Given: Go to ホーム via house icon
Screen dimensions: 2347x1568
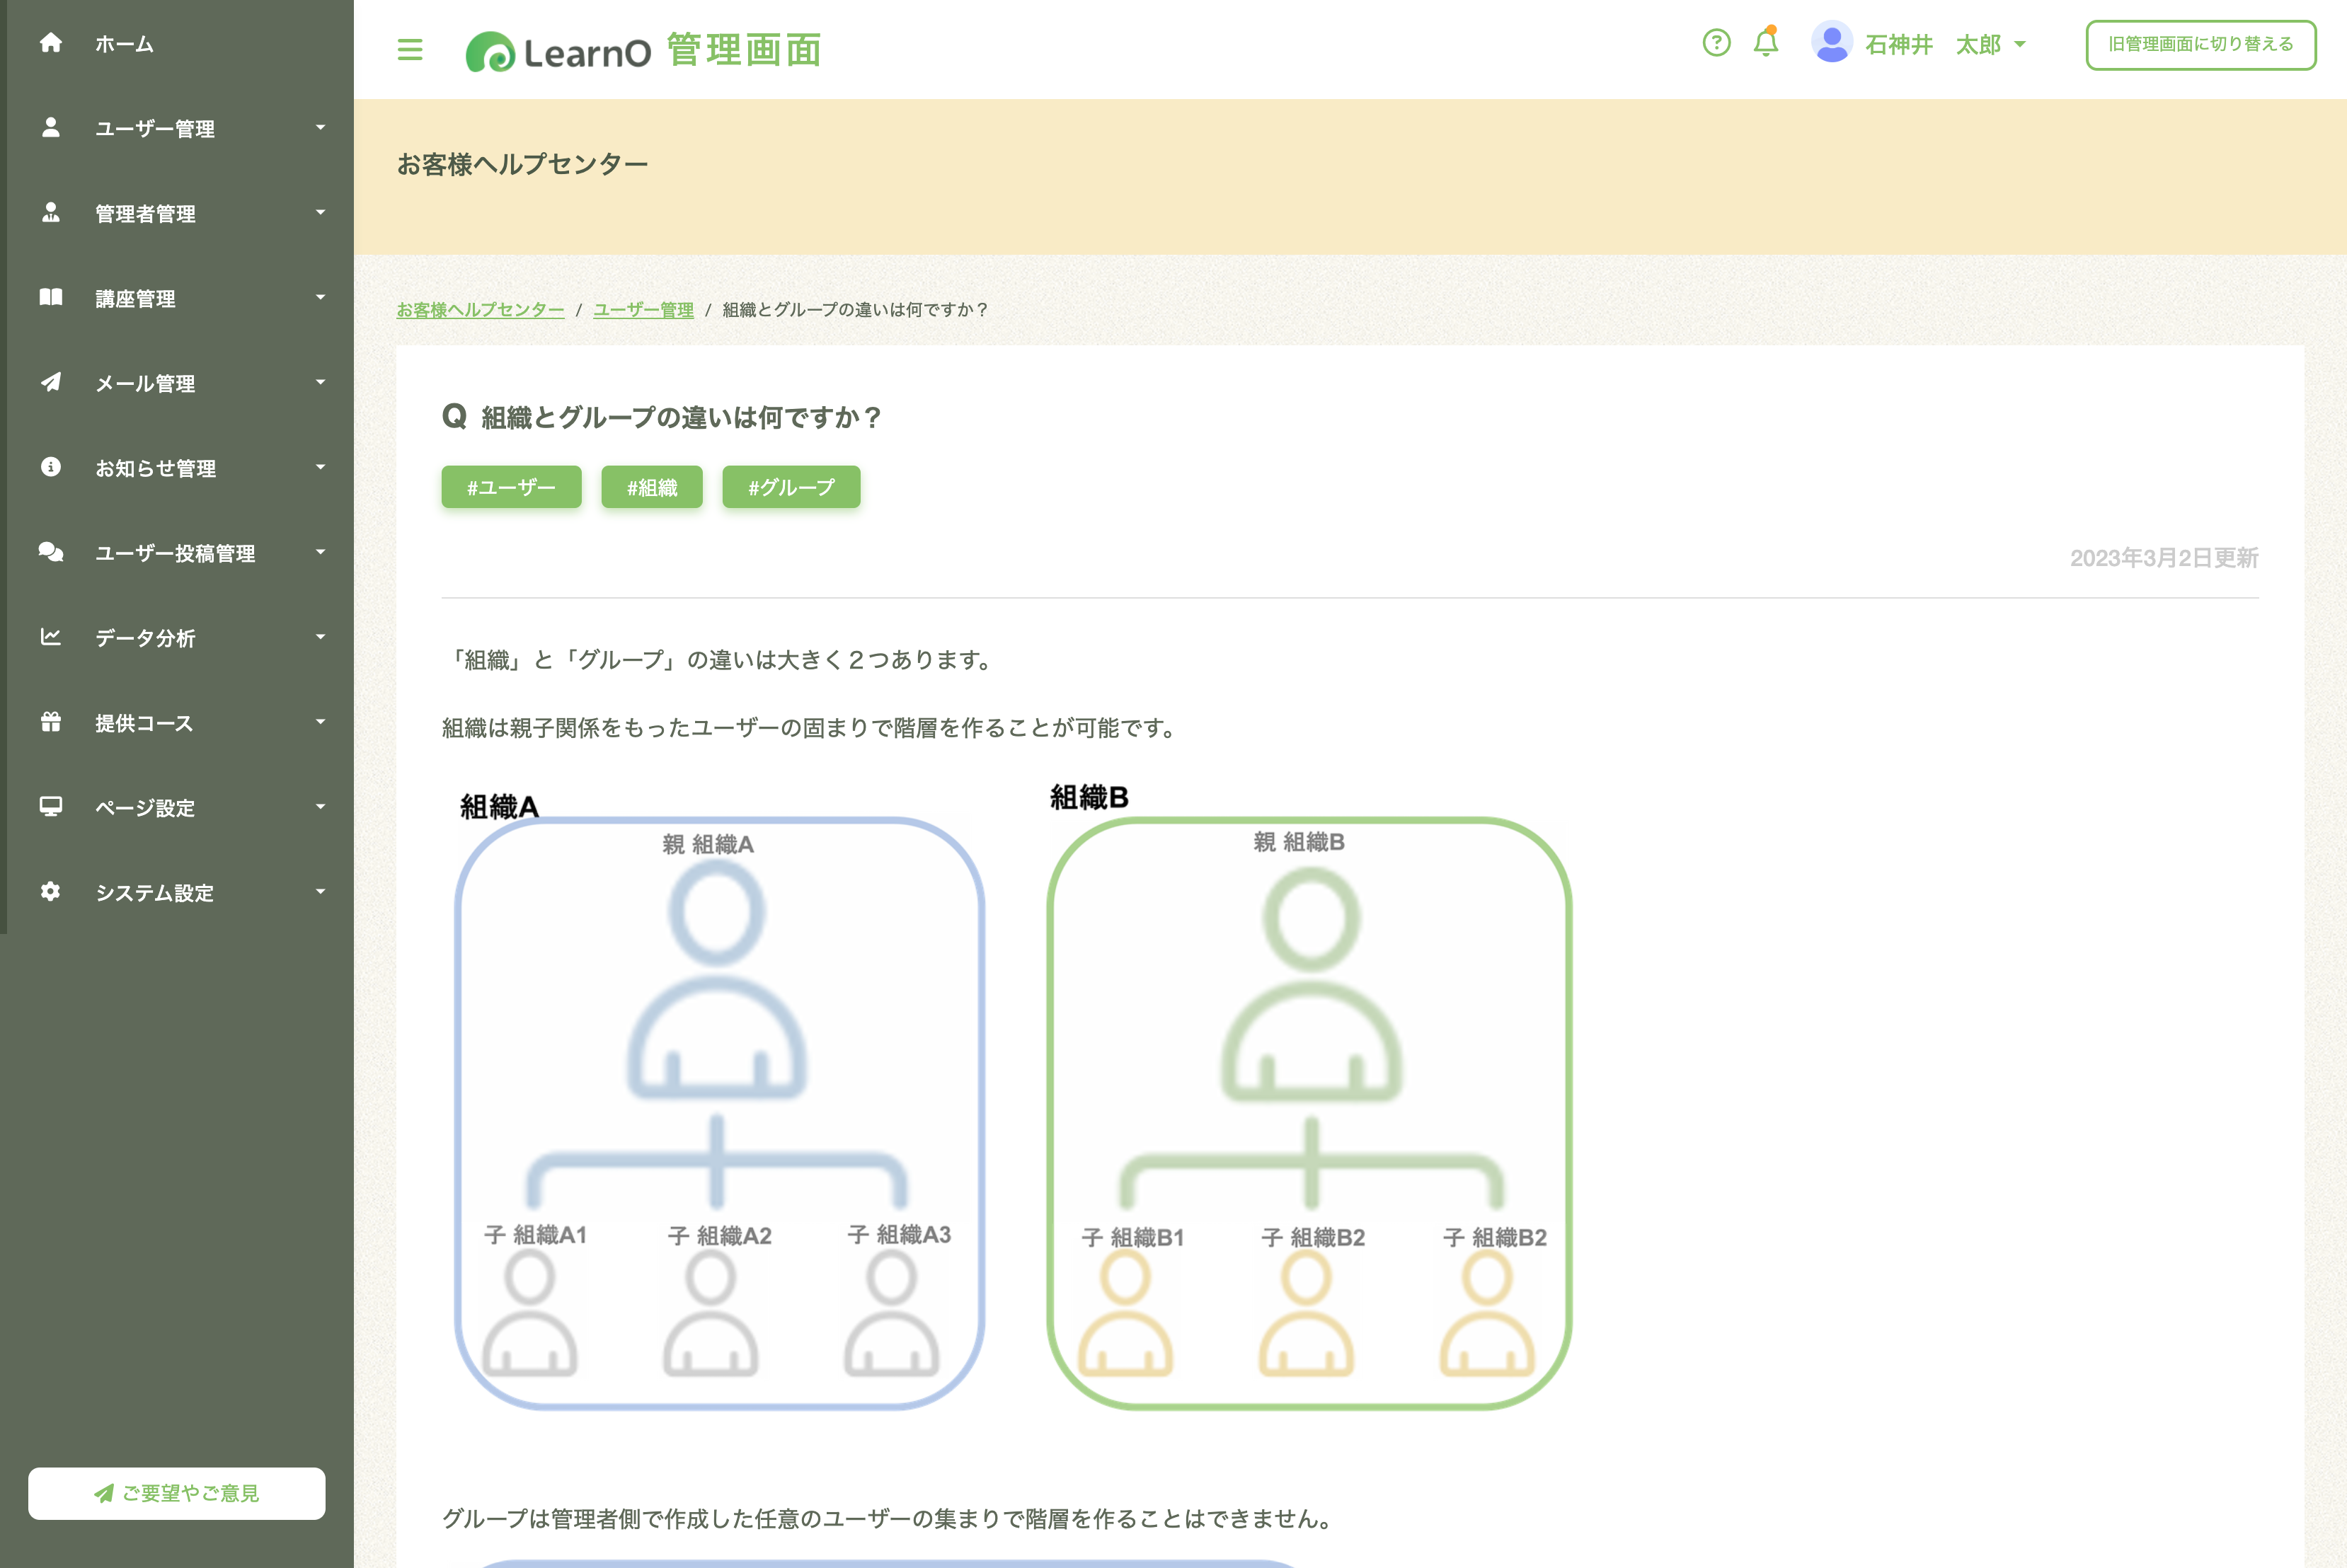Looking at the screenshot, I should click(x=51, y=43).
